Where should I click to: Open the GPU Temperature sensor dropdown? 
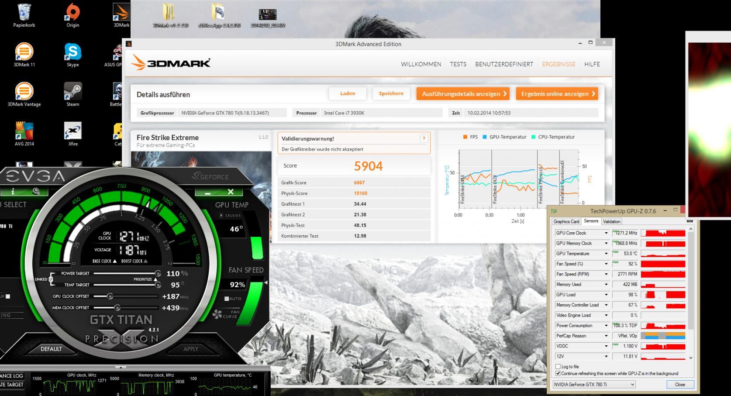tap(606, 254)
